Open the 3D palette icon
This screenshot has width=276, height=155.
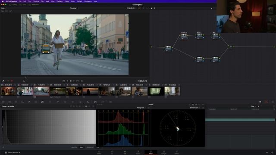[x=110, y=102]
